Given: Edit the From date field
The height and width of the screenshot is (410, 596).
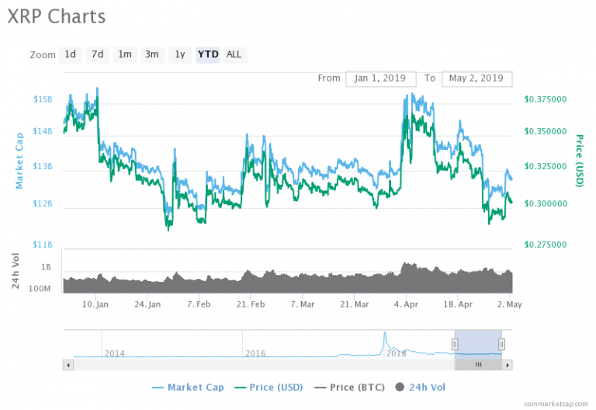Looking at the screenshot, I should pos(381,78).
